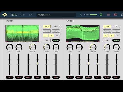
Task: Toggle AA in Waves 2
Action: (x=106, y=36)
